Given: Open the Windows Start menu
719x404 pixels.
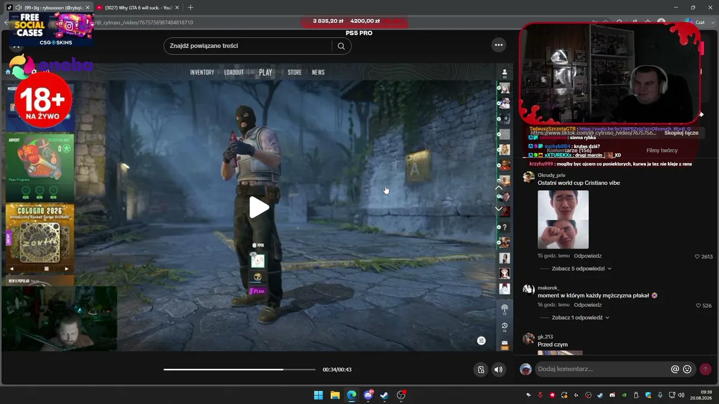Looking at the screenshot, I should [318, 395].
